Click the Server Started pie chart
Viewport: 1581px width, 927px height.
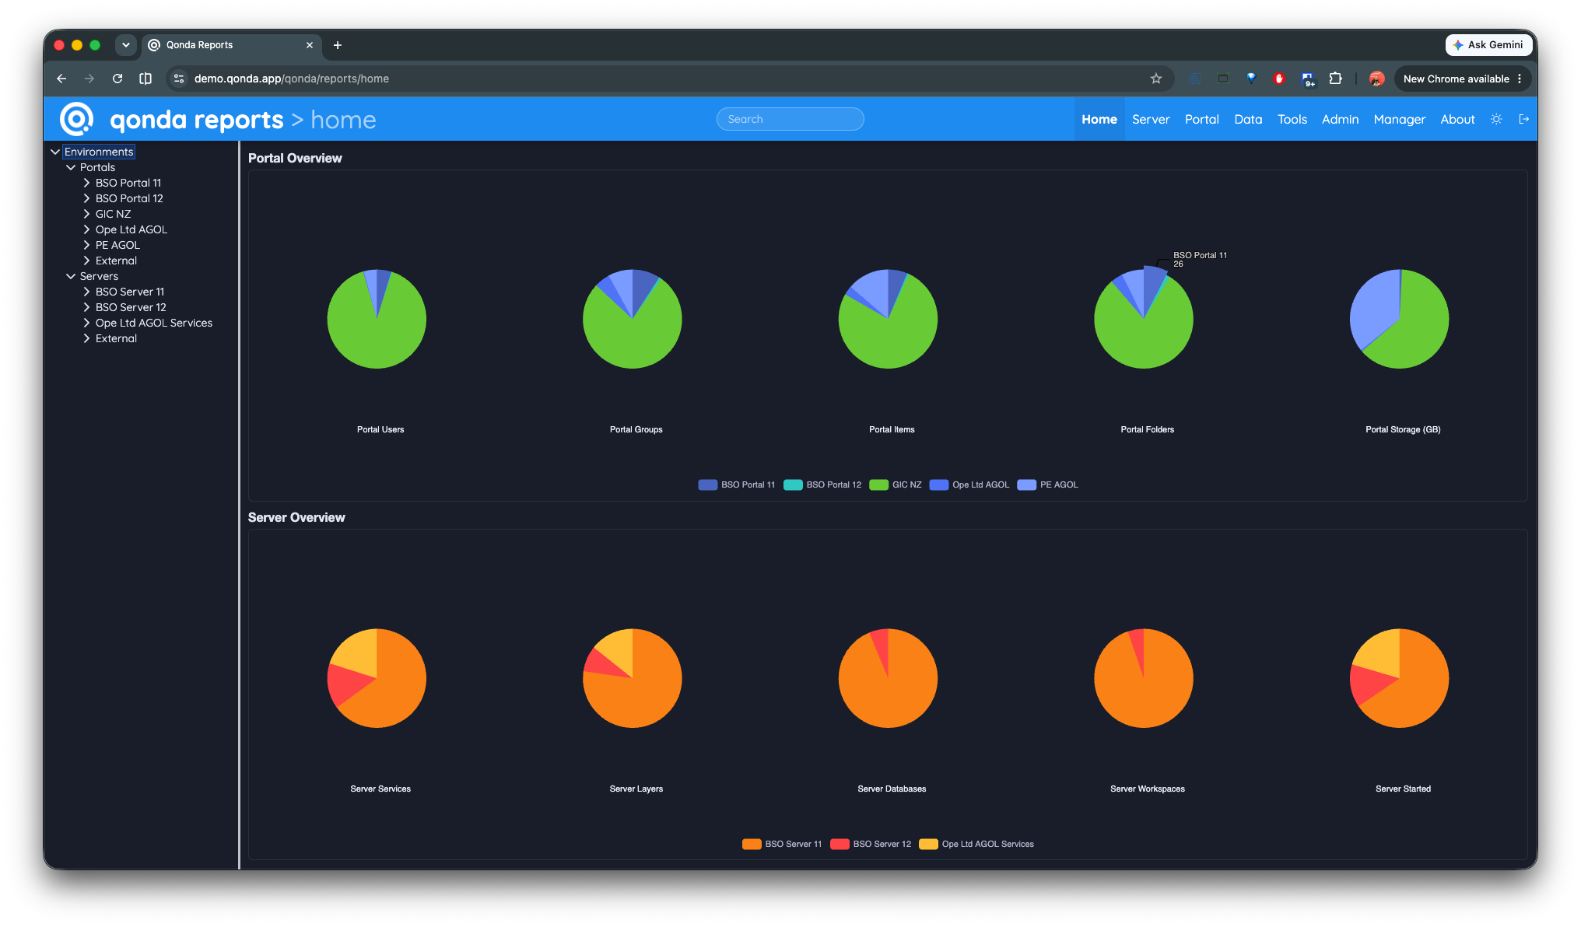pyautogui.click(x=1400, y=678)
